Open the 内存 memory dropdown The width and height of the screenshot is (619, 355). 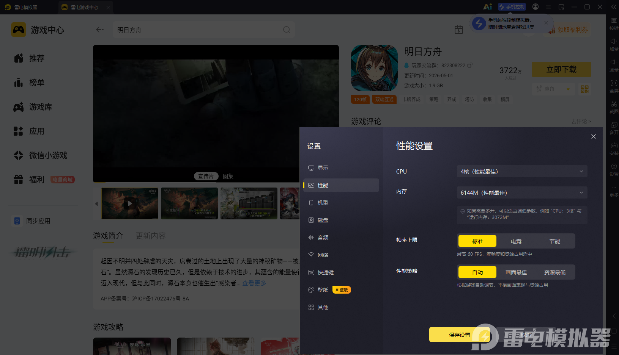(522, 192)
